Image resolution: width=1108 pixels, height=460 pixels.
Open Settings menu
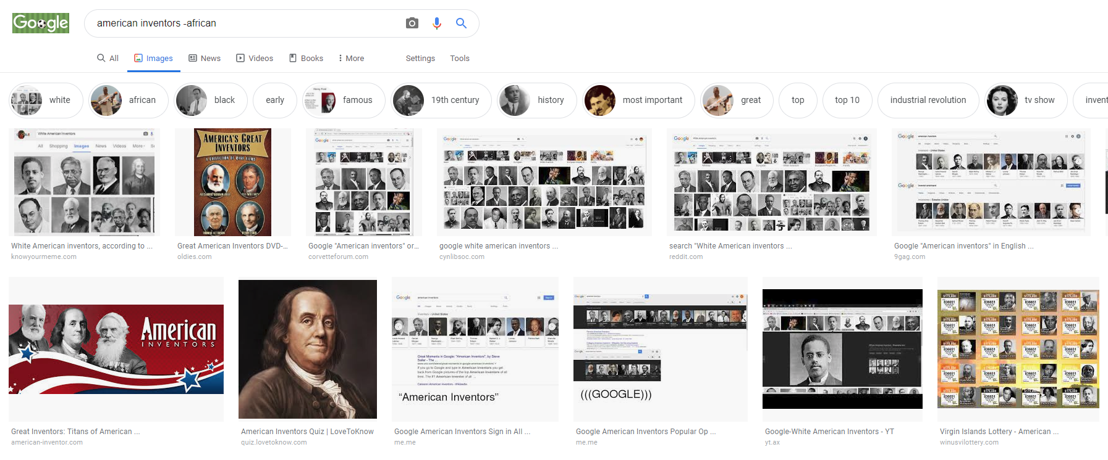420,58
